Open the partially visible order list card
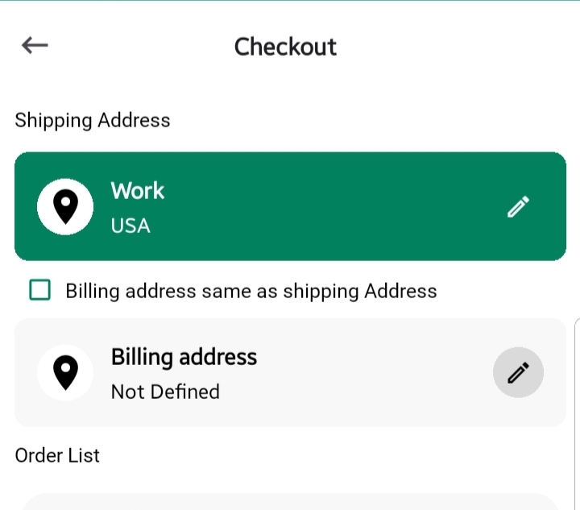 (x=290, y=502)
